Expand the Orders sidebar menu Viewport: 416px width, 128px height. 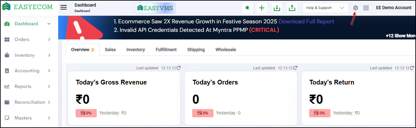point(28,39)
